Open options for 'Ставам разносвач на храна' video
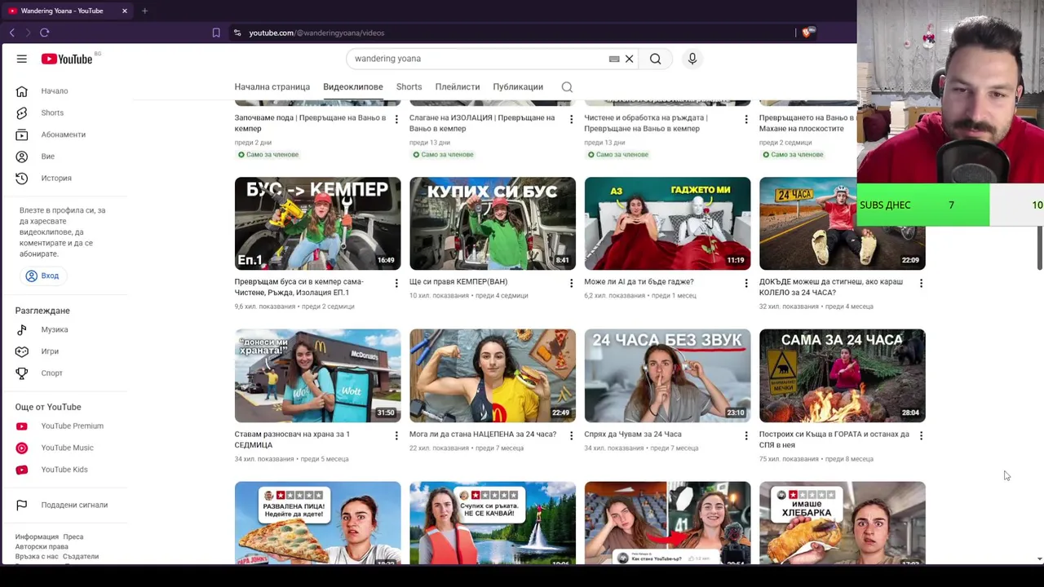This screenshot has width=1044, height=587. tap(396, 435)
